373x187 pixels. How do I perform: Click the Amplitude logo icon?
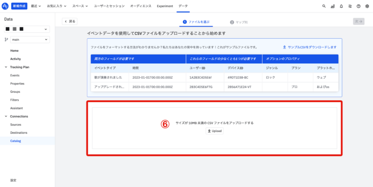5,6
